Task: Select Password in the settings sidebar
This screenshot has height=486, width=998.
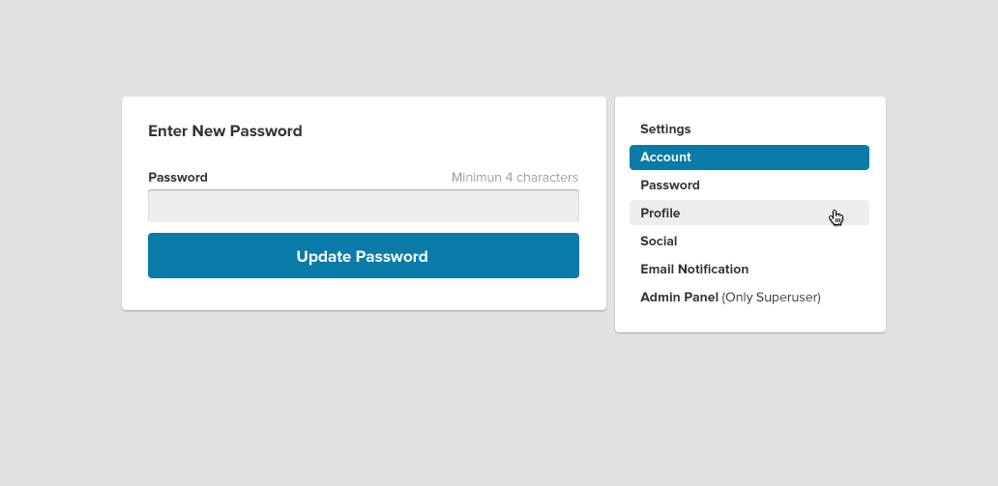Action: tap(749, 186)
